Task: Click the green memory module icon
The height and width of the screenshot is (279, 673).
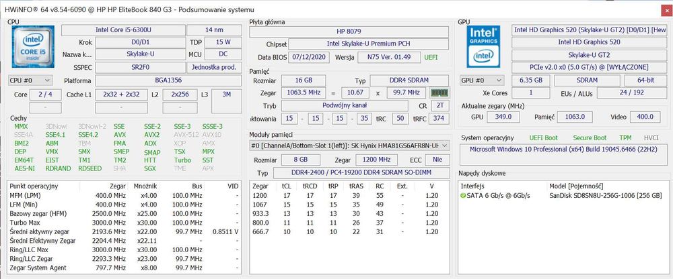Action: pyautogui.click(x=439, y=93)
